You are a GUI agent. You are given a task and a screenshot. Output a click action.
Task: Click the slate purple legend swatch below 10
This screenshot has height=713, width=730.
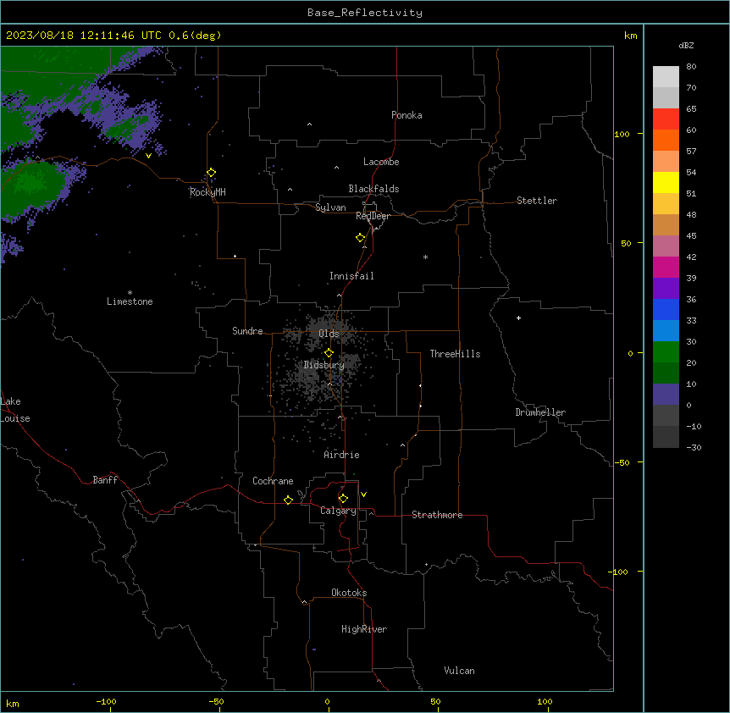point(666,395)
